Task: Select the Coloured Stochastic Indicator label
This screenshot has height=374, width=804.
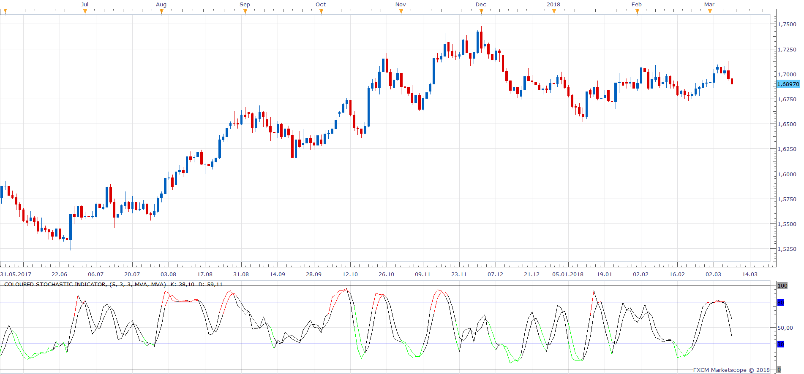Action: click(x=113, y=285)
